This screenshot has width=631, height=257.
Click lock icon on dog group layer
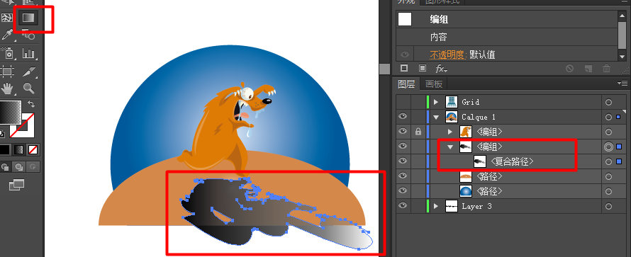(x=418, y=131)
